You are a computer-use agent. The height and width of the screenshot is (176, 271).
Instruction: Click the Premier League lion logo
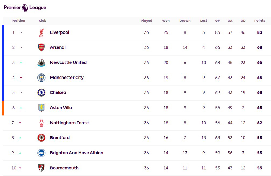(x=25, y=7)
